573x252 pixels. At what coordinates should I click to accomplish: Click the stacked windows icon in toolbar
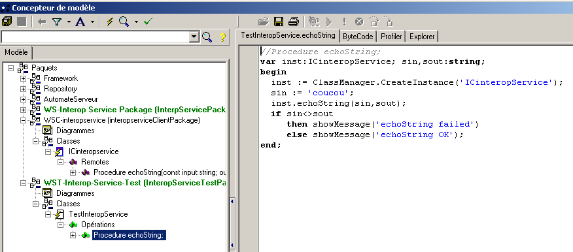7,22
